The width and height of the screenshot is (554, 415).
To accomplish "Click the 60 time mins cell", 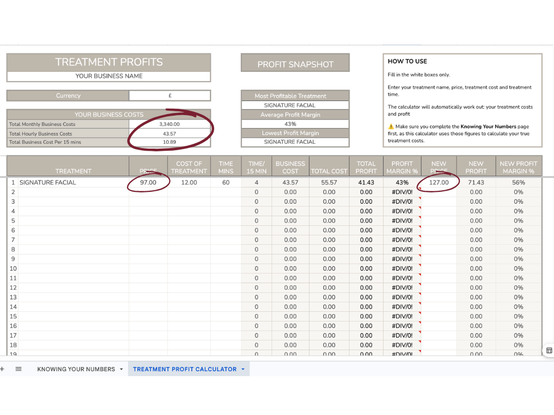I will tap(226, 183).
